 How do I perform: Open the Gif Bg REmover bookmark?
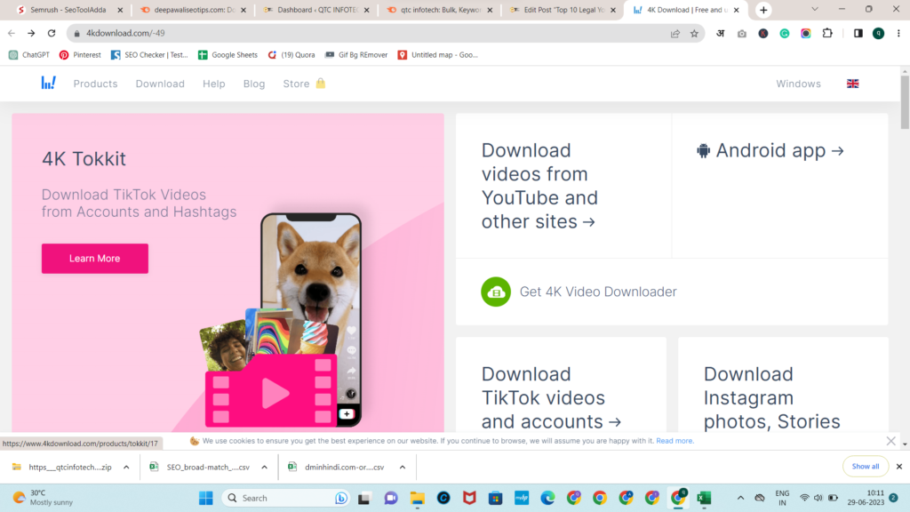click(x=356, y=54)
